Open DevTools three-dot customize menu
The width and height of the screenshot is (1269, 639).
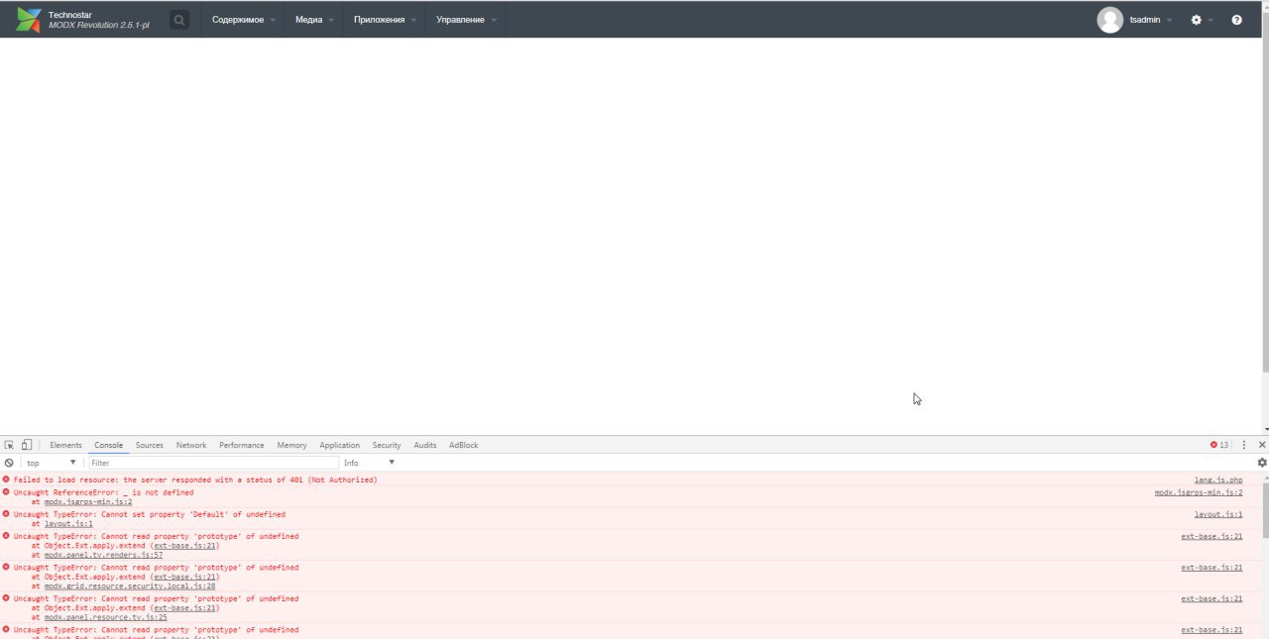pyautogui.click(x=1244, y=445)
